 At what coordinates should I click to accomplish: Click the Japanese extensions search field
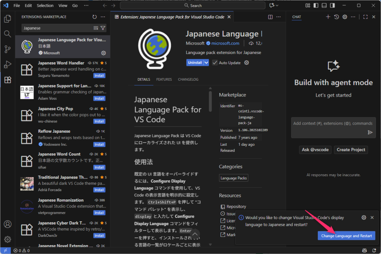tap(56, 28)
